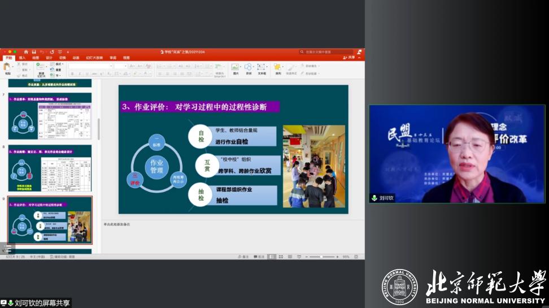Image resolution: width=549 pixels, height=308 pixels.
Task: Collapse the ribbon using the chevron beside 共享
Action: (360, 57)
